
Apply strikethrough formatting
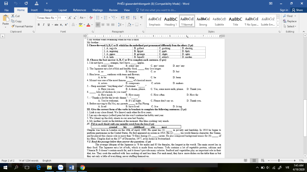pos(56,25)
